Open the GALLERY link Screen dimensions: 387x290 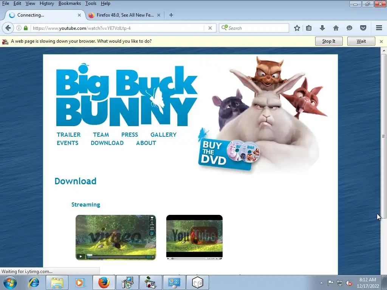tap(163, 135)
